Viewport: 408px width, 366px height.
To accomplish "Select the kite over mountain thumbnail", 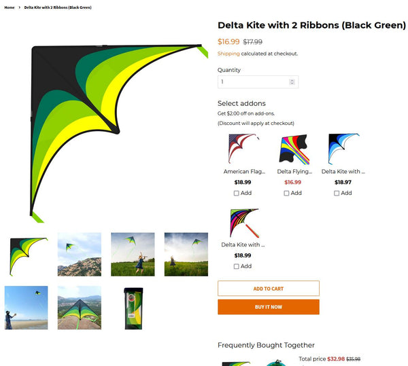I will (80, 255).
